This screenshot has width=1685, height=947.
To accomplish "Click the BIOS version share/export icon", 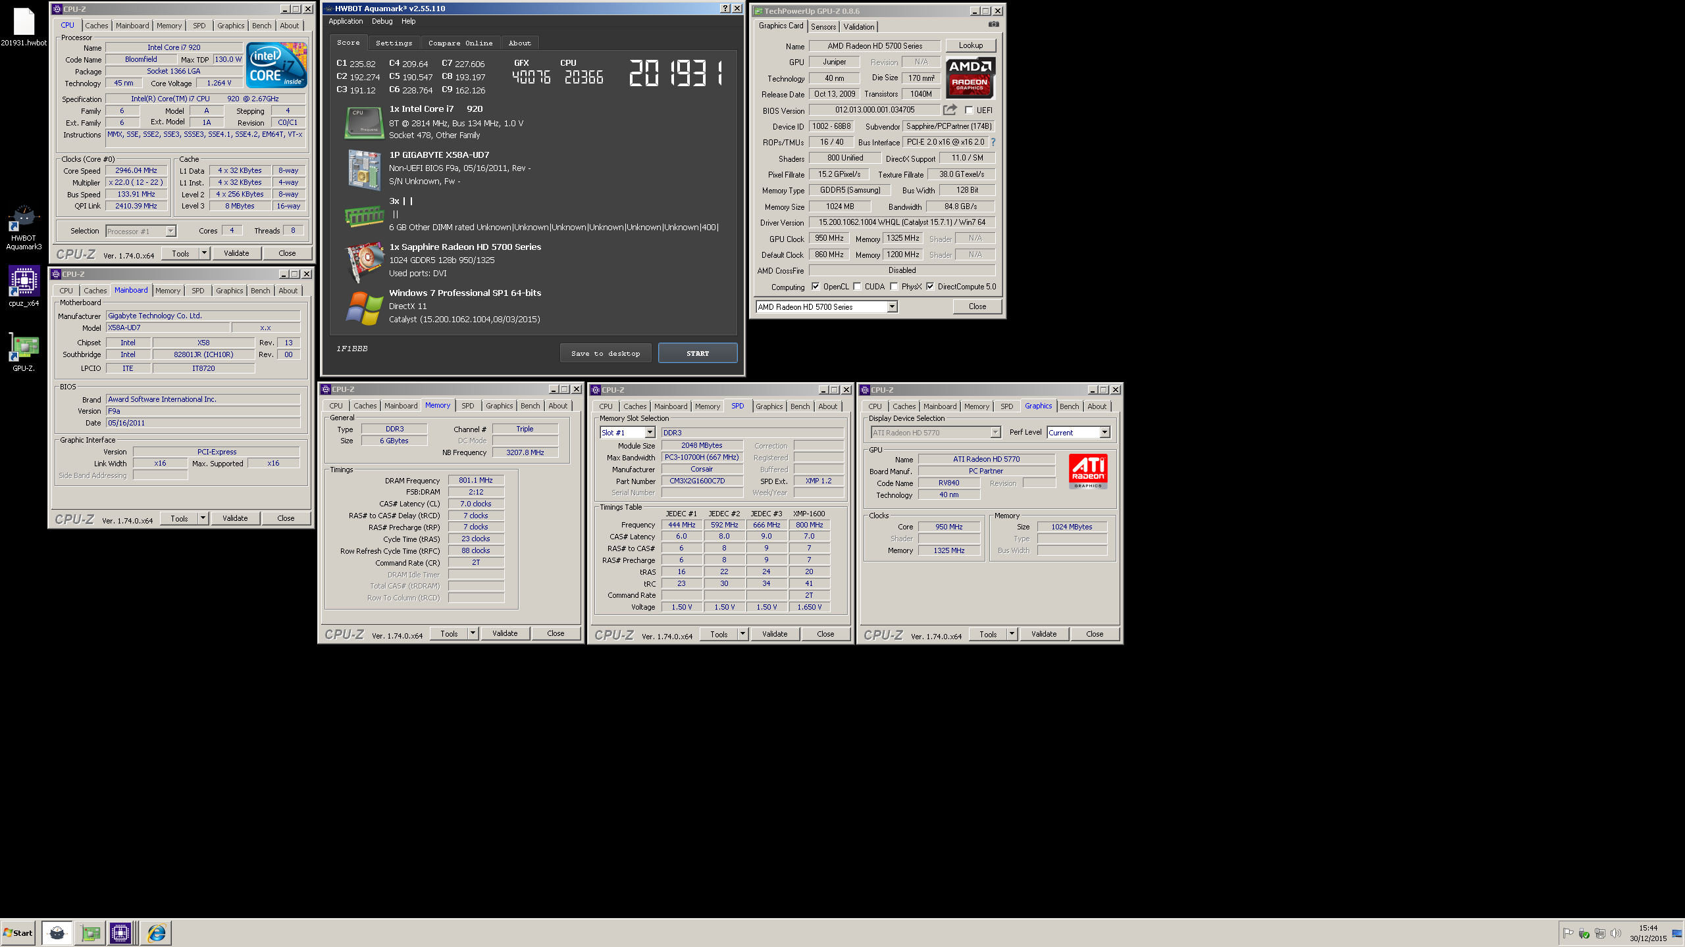I will (x=950, y=110).
